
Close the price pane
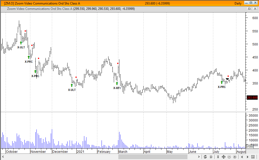point(255,9)
